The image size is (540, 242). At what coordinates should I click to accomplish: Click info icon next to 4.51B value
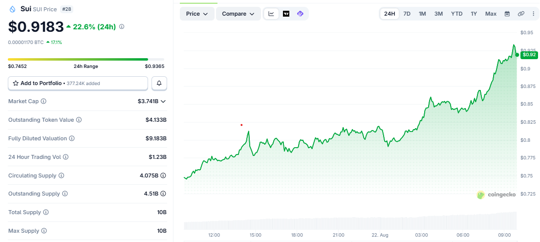click(163, 194)
